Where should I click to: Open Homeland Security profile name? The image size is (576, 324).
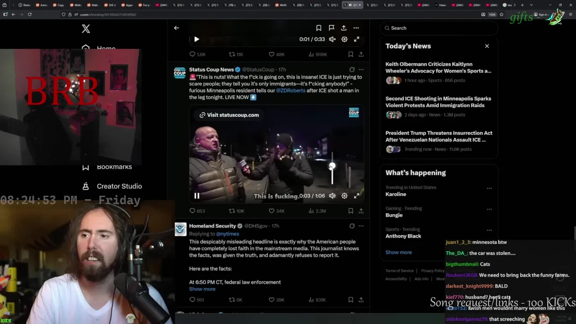[x=212, y=226]
